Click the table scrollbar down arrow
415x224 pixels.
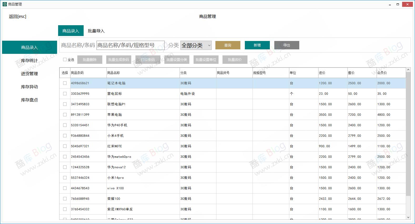[x=408, y=217]
